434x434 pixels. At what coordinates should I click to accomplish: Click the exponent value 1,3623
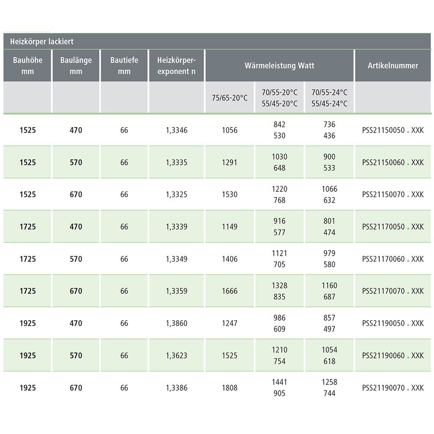click(x=177, y=356)
